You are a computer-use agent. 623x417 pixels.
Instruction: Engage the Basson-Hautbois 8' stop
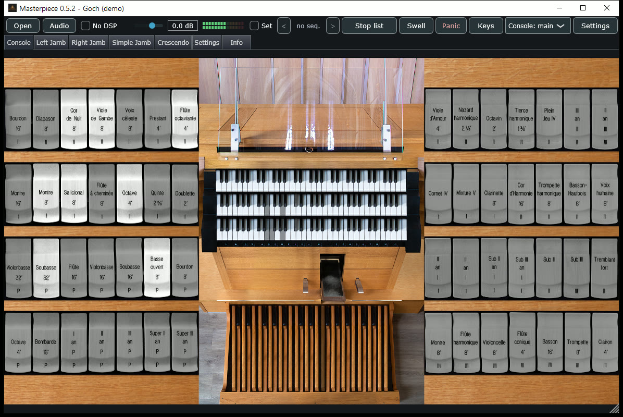coord(577,194)
